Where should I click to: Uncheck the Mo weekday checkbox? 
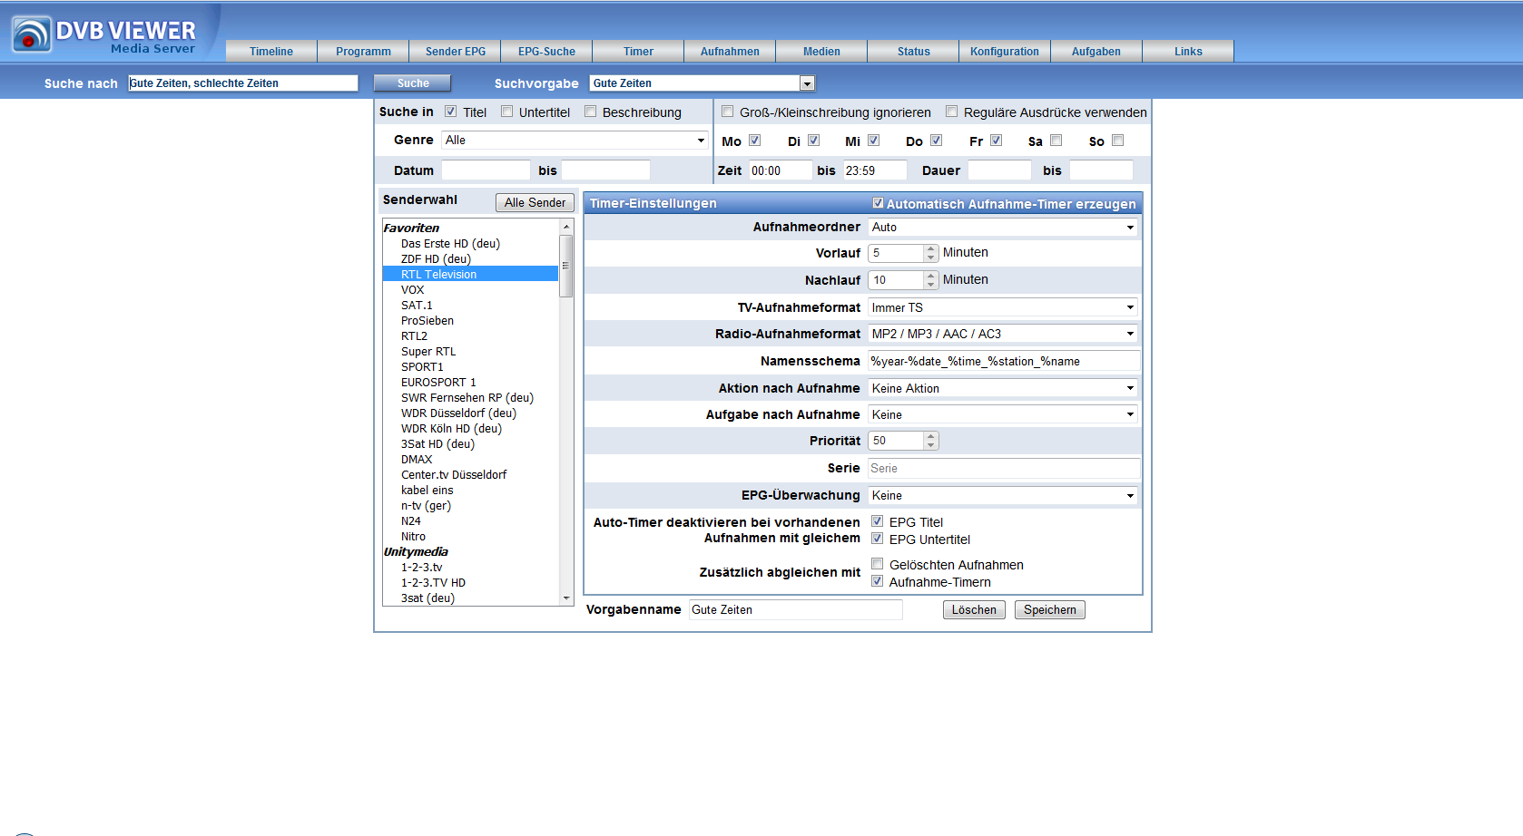pyautogui.click(x=754, y=141)
